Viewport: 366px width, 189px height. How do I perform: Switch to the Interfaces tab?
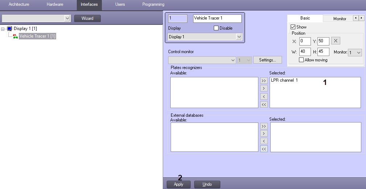(x=89, y=4)
